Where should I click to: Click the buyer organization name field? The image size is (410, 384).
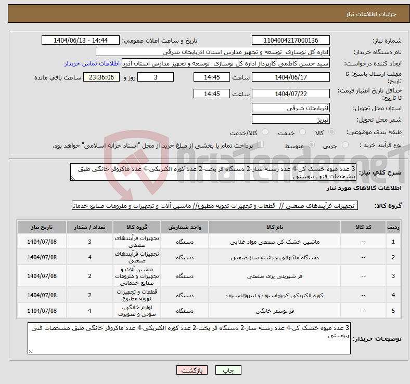pyautogui.click(x=213, y=52)
